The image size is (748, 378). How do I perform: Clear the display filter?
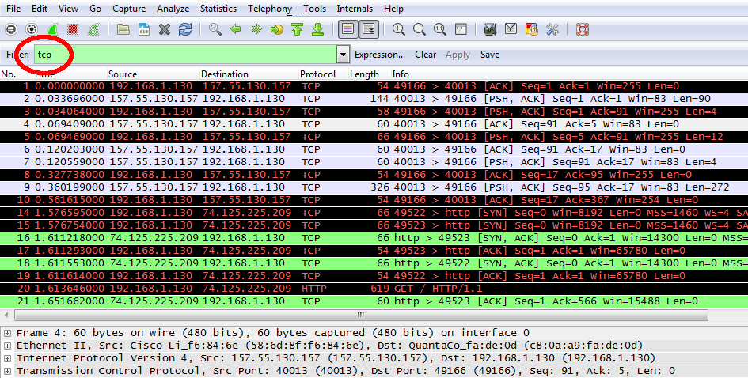click(426, 55)
